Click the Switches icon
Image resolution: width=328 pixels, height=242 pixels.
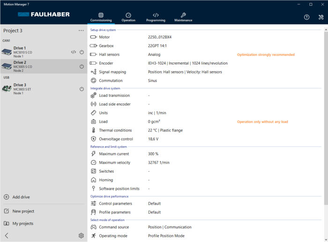(94, 171)
